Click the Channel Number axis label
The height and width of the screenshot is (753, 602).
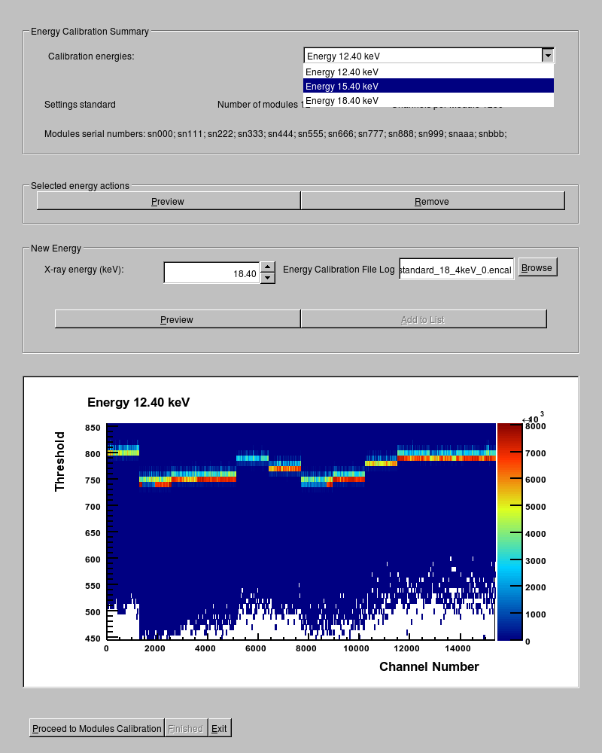[429, 666]
